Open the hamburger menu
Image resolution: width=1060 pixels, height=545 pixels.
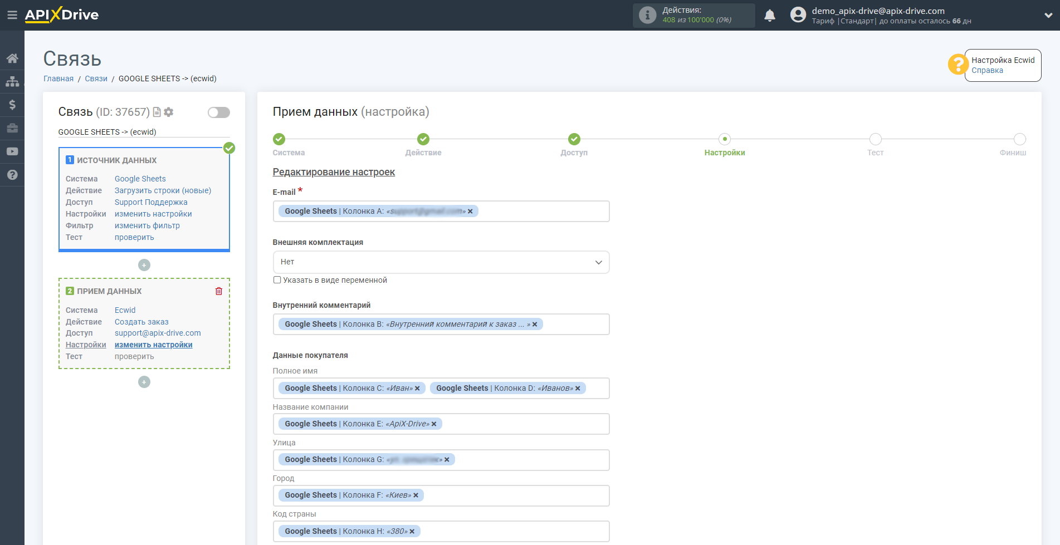click(x=12, y=15)
